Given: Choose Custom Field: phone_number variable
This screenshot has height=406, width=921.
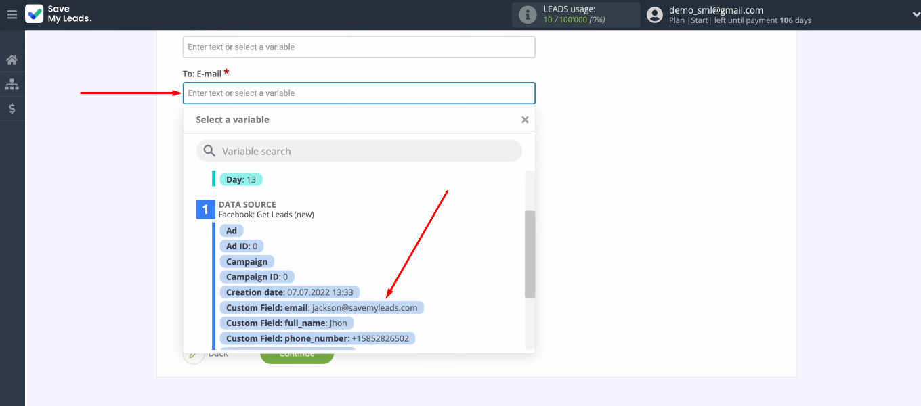Looking at the screenshot, I should tap(317, 338).
